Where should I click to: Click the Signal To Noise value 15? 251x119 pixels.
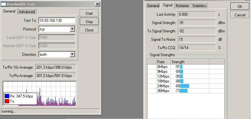pos(197,39)
